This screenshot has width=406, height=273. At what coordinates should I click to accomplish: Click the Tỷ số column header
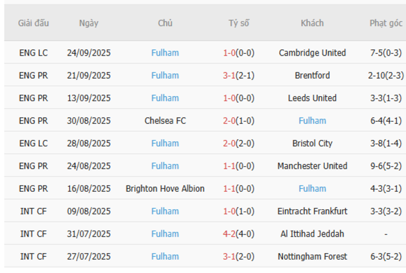pyautogui.click(x=239, y=23)
